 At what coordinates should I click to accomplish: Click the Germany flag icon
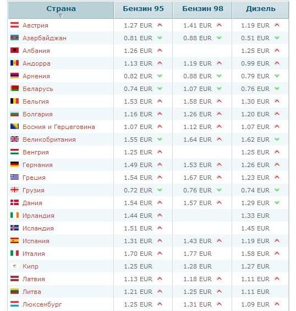14,164
